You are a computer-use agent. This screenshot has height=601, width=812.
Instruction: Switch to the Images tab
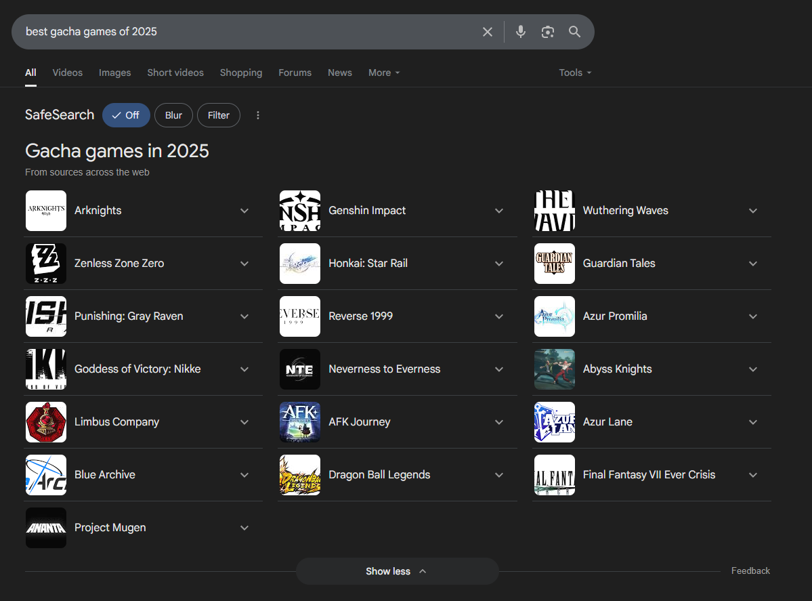(x=115, y=72)
